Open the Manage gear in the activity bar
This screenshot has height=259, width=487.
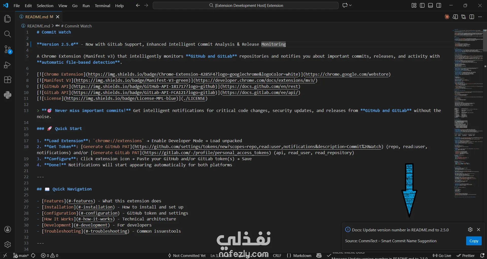pyautogui.click(x=8, y=244)
